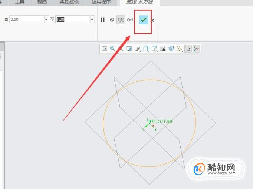This screenshot has height=189, width=253.
Task: Select the orange circle curve preview
Action: tap(149, 123)
